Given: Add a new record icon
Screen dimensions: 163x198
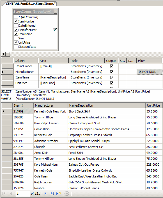Looking at the screenshot, I should pos(58,193).
